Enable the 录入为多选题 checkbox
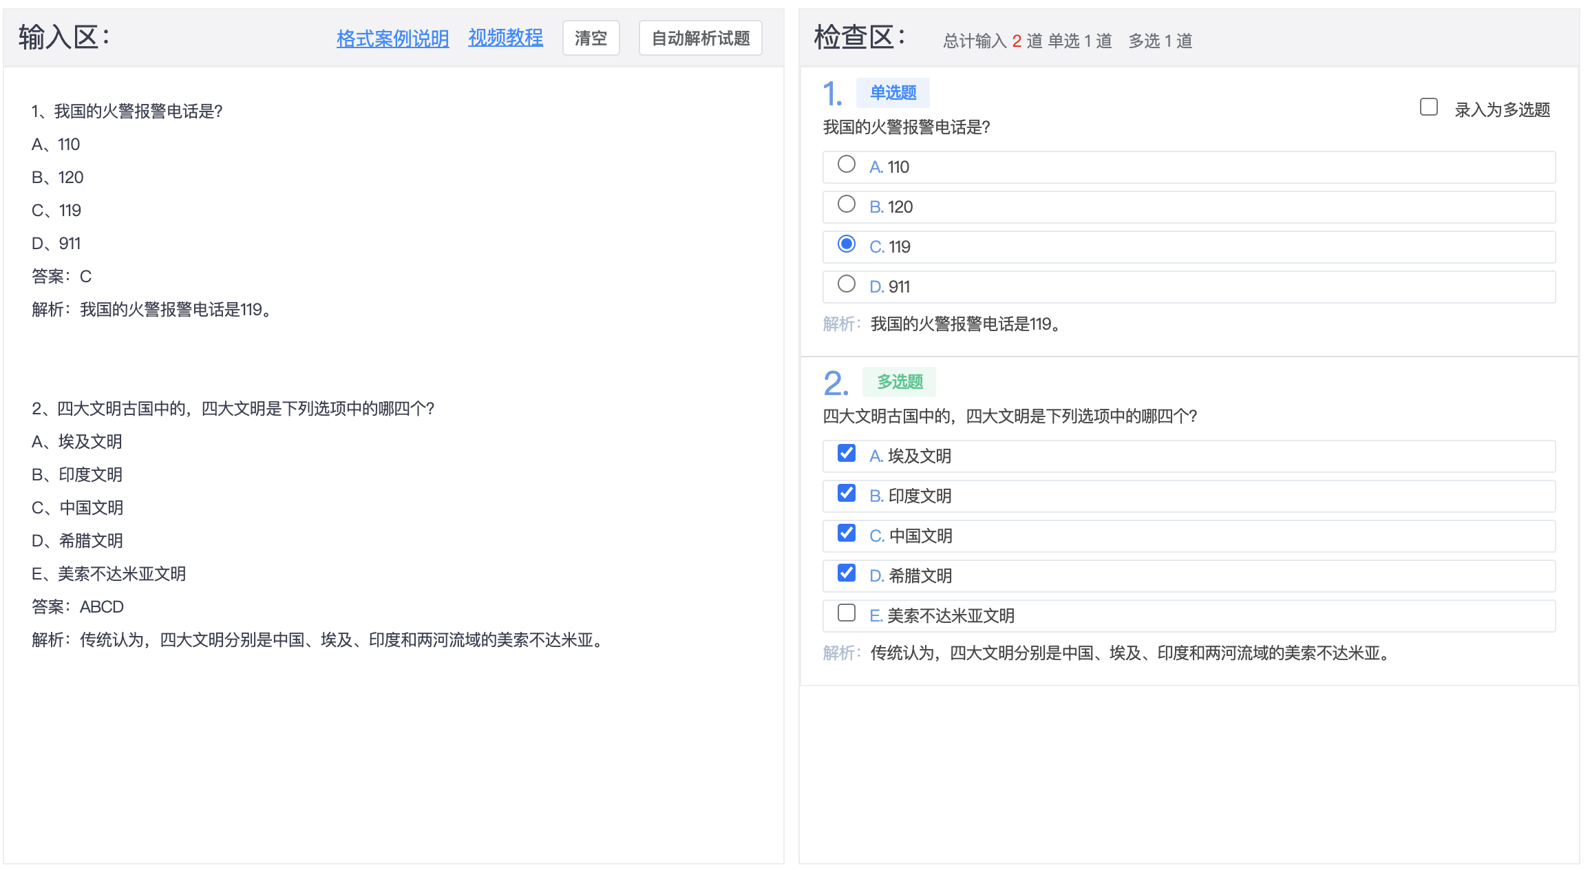1590x870 pixels. (1428, 107)
